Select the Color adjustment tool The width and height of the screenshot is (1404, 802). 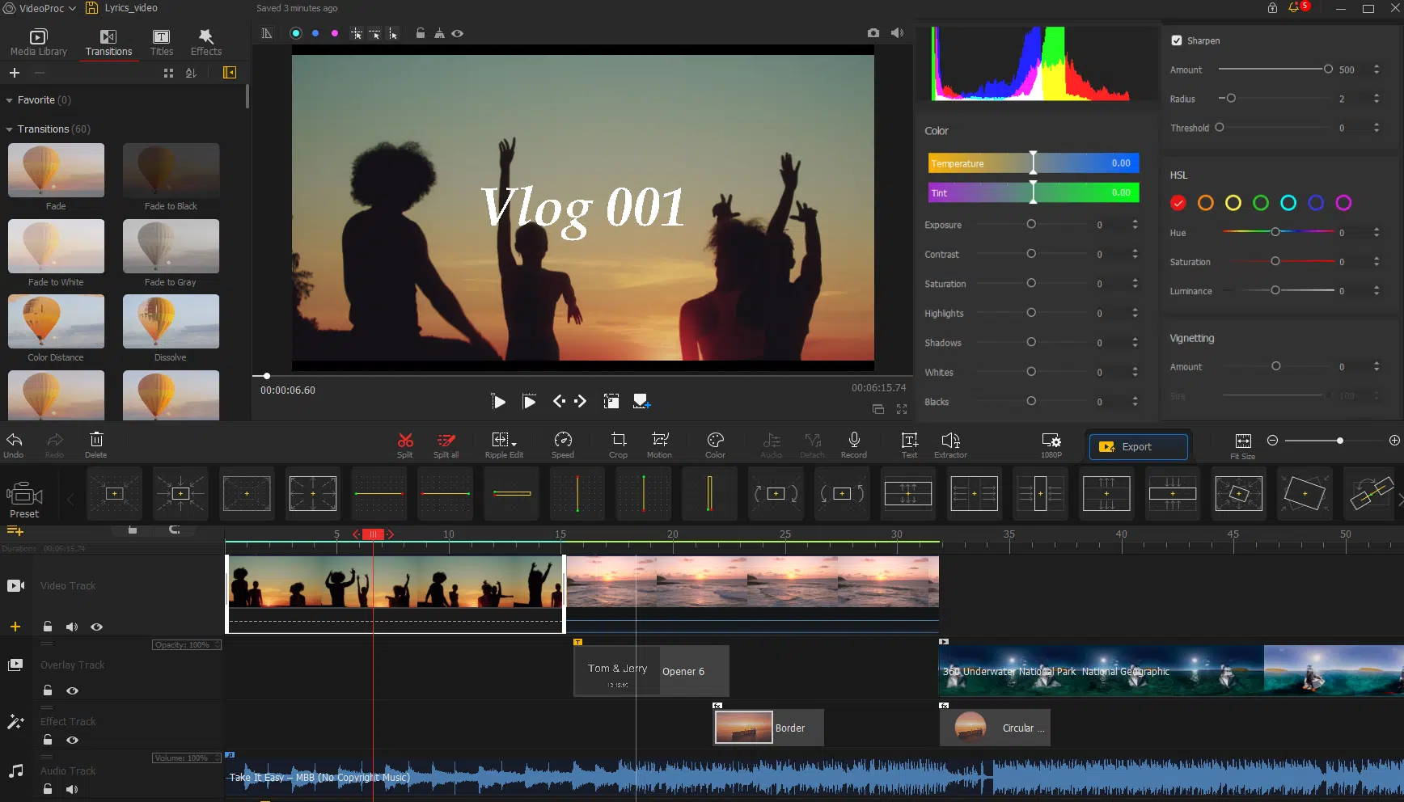click(714, 443)
